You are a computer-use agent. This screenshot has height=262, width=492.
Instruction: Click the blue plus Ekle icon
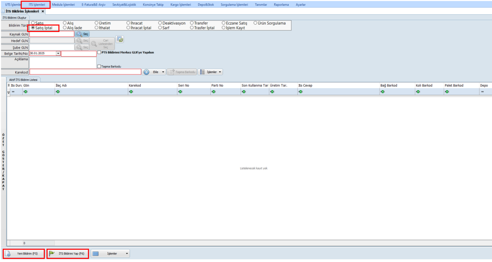(146, 72)
